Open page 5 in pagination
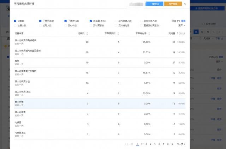 coord(155,144)
